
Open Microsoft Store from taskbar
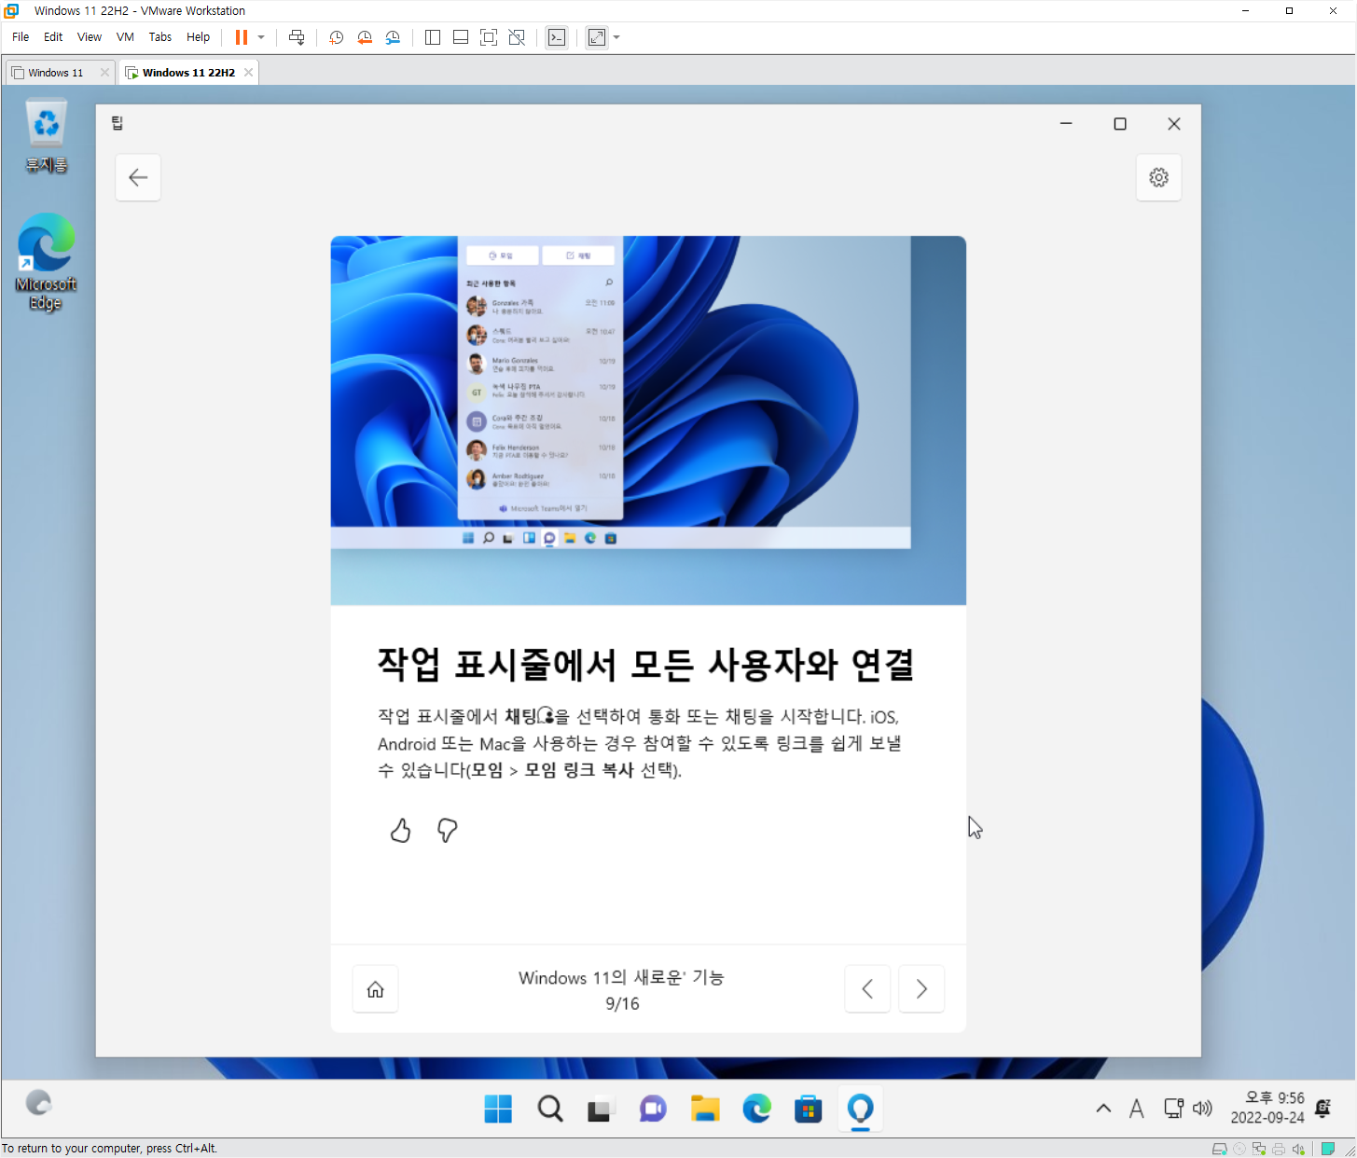coord(808,1109)
